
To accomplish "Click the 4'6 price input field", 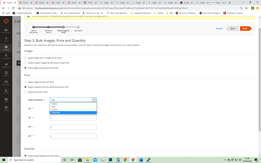I will 73,118.
